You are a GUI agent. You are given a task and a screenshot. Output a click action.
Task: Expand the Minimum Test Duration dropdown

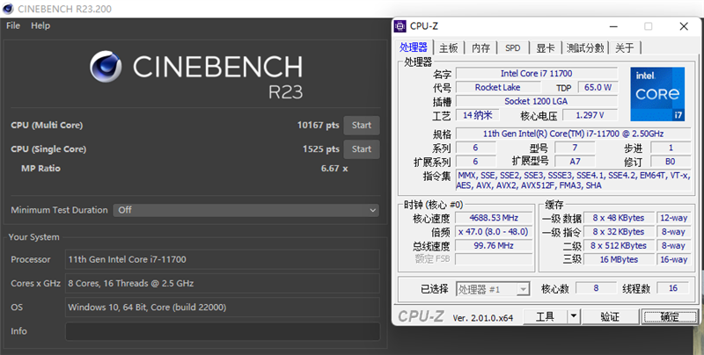pyautogui.click(x=246, y=210)
